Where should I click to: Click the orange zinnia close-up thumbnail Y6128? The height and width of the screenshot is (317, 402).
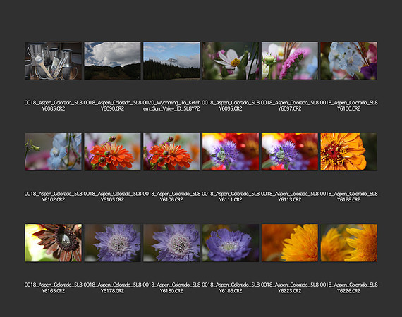(x=348, y=152)
